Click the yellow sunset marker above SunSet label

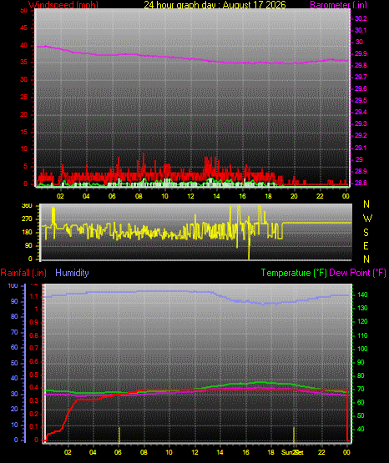[x=294, y=435]
